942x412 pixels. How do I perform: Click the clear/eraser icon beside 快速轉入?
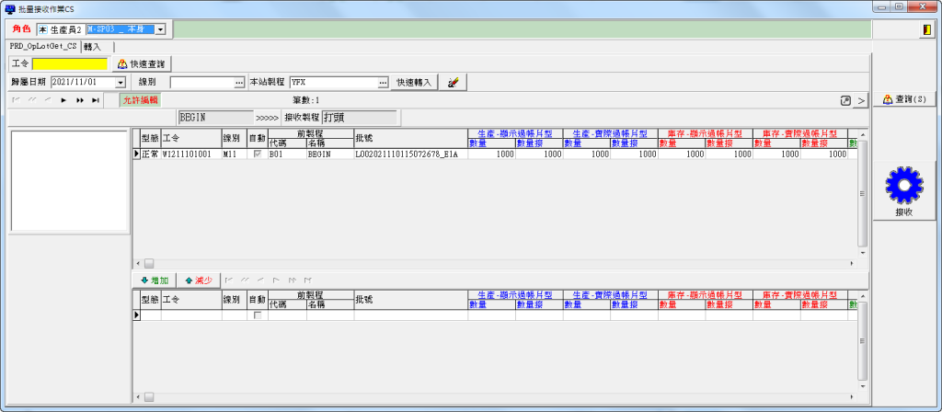coord(454,83)
